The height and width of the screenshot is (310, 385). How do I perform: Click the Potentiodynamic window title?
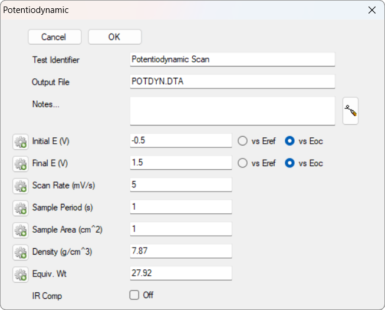click(36, 10)
